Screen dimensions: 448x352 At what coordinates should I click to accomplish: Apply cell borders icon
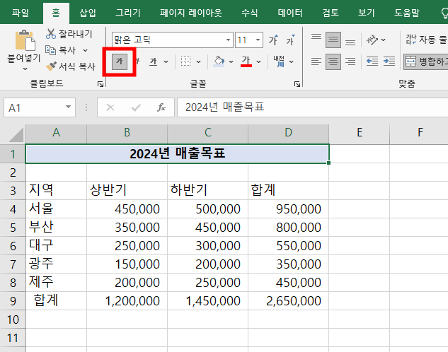pyautogui.click(x=185, y=61)
